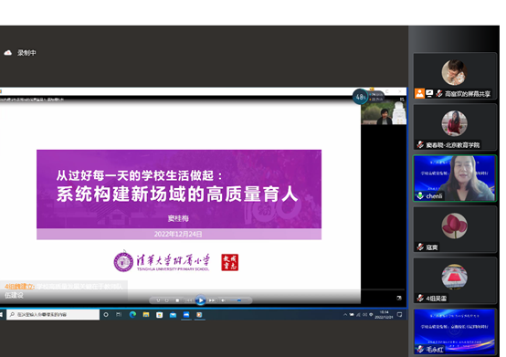
Task: Adjust the player volume slider
Action: [x=239, y=300]
